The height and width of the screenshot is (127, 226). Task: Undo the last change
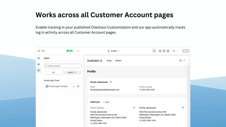tap(174, 51)
